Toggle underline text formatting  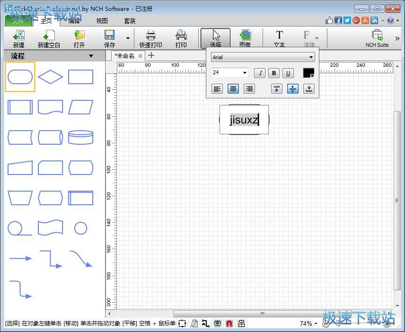coord(288,73)
